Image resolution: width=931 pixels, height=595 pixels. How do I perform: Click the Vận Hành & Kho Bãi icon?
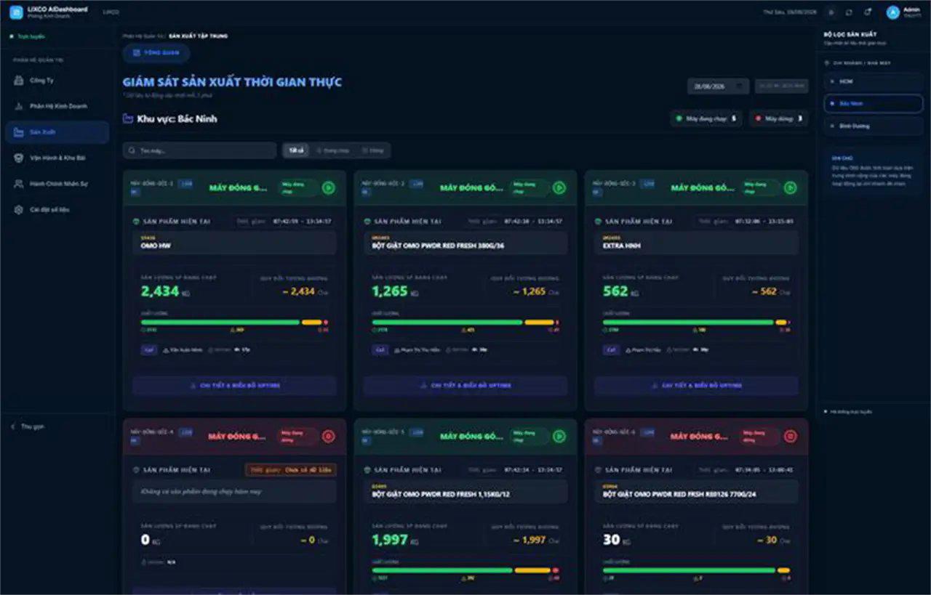tap(19, 158)
